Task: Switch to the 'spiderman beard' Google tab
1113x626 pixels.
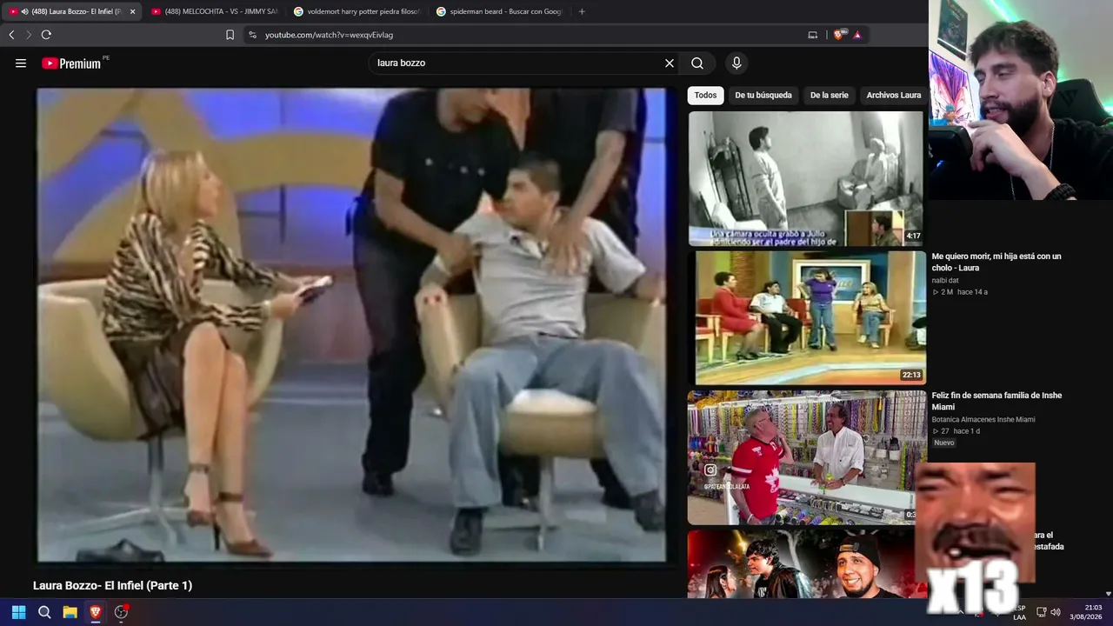Action: coord(499,11)
